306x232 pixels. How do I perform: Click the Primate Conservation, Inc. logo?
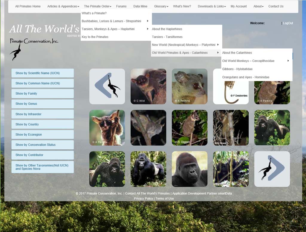[x=34, y=49]
